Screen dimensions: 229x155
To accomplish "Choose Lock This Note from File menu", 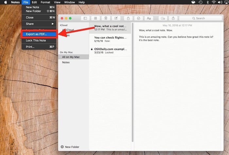I will point(36,40).
